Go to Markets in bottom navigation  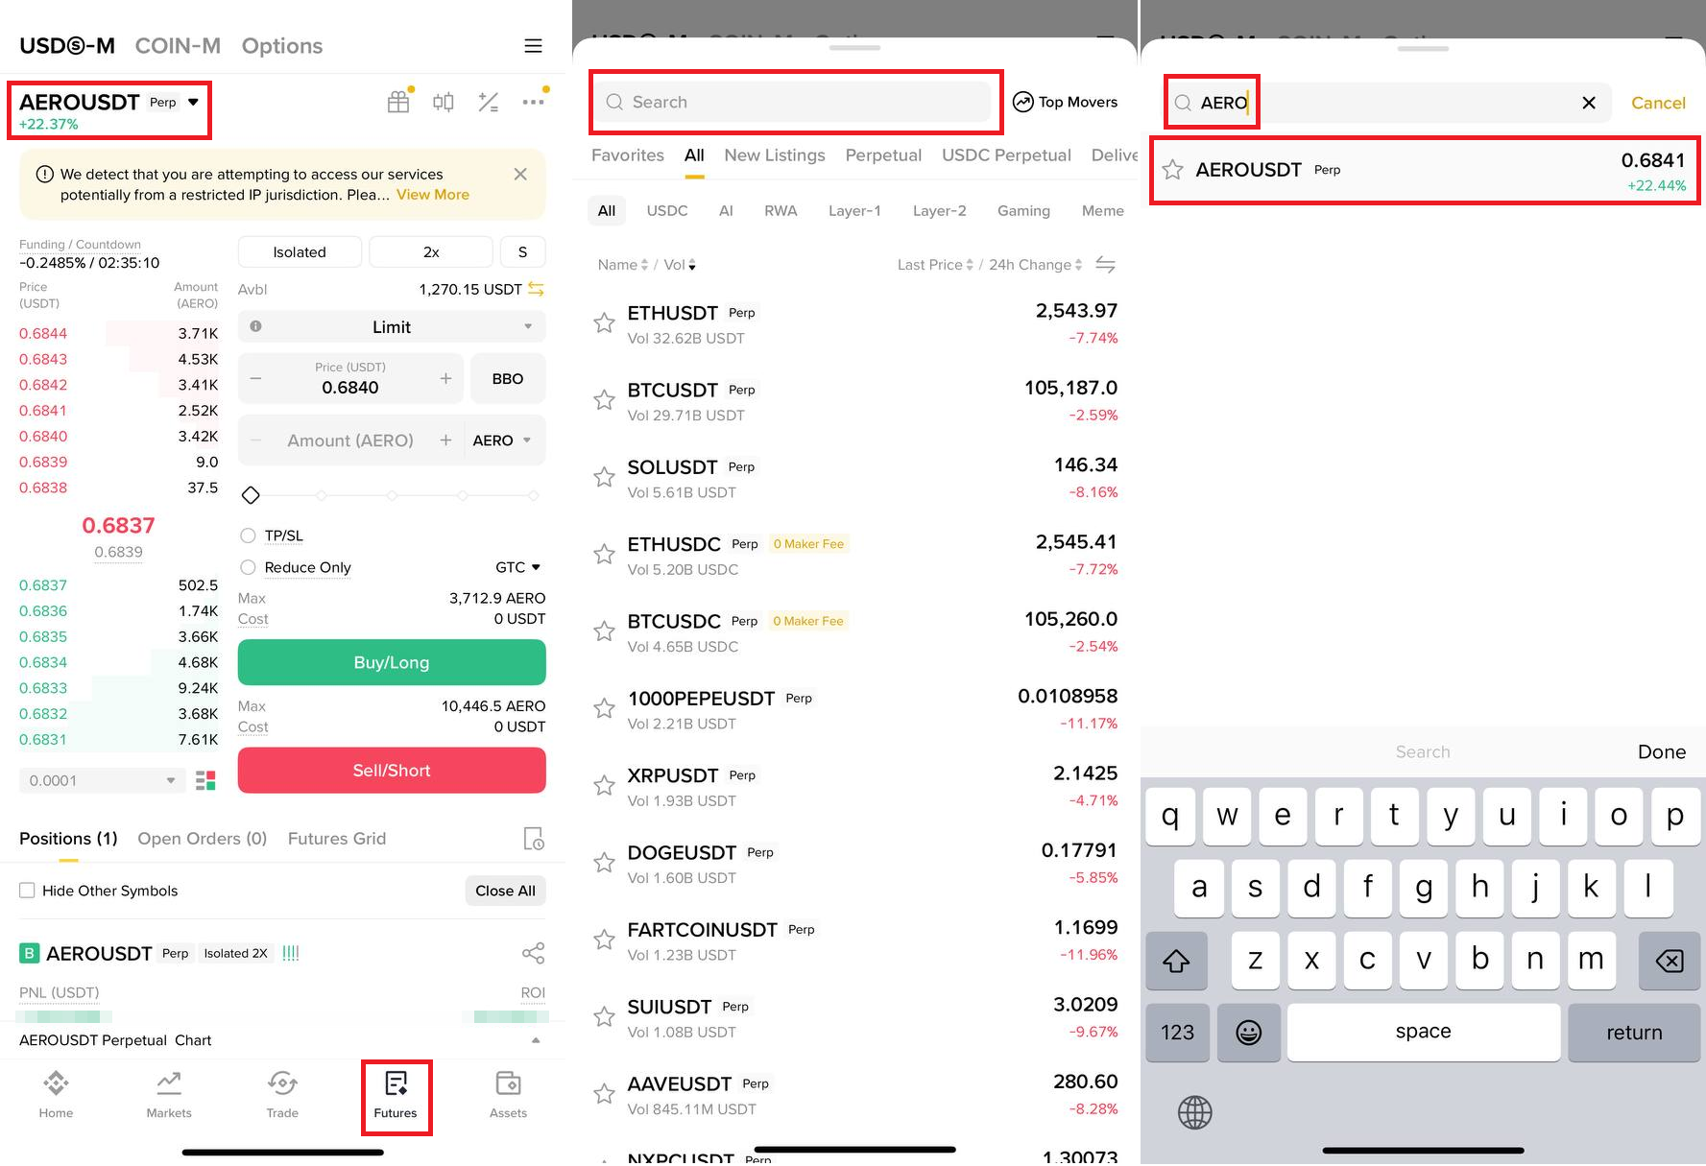point(169,1095)
